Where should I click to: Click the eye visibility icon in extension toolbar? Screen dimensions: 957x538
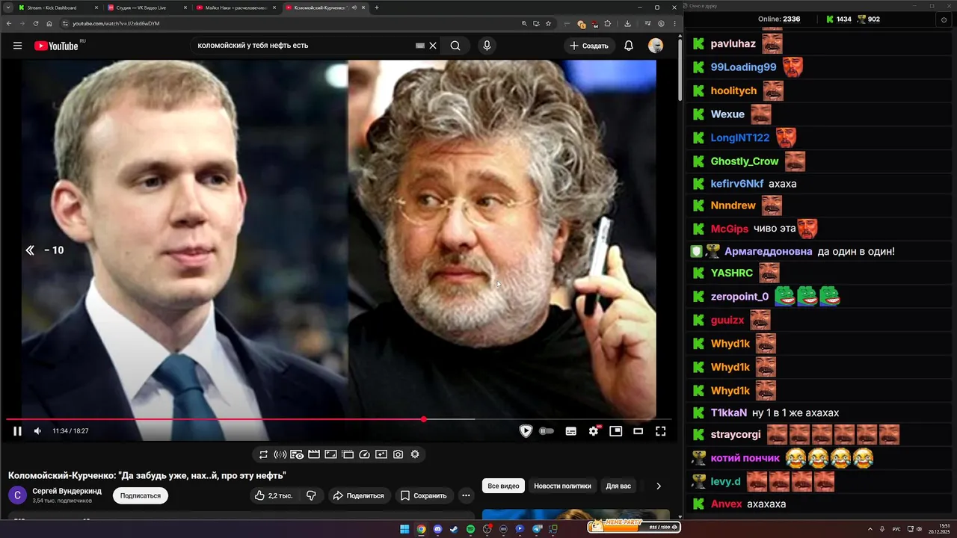coord(297,454)
